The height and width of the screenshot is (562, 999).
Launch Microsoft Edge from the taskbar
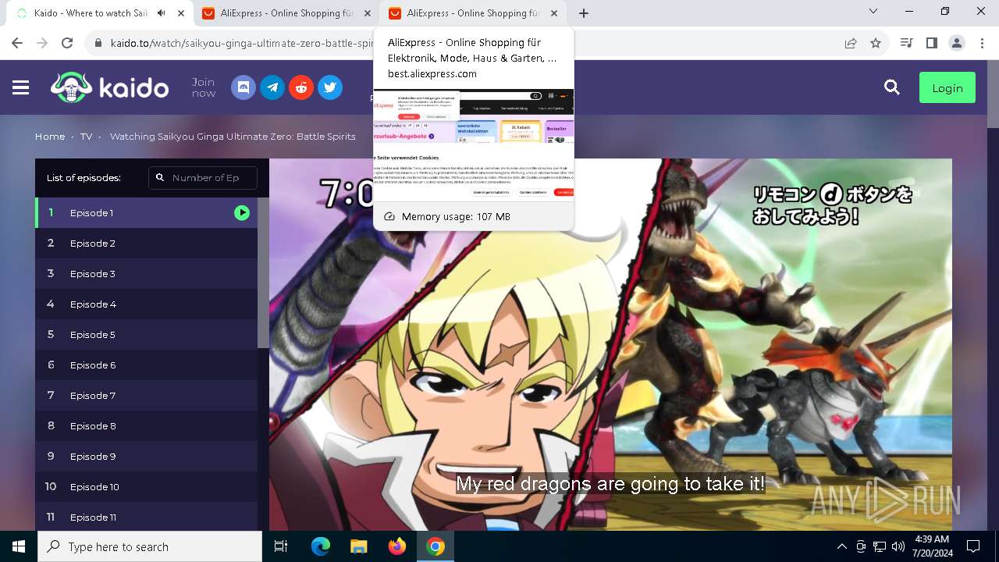[321, 546]
